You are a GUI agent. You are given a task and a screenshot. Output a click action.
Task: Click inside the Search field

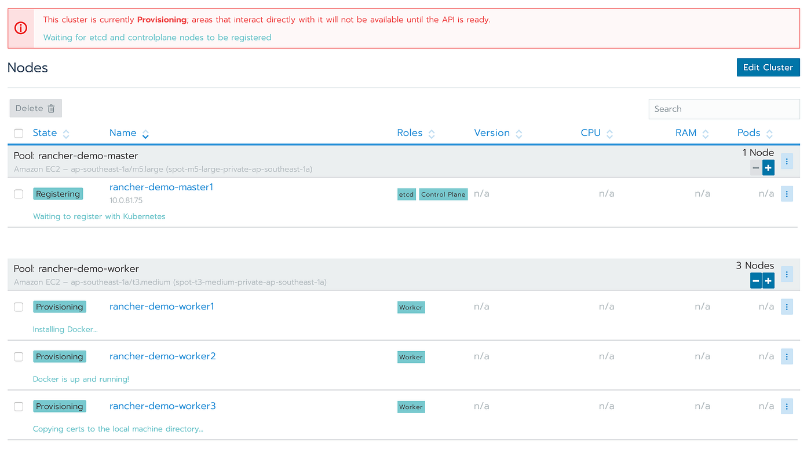[724, 109]
